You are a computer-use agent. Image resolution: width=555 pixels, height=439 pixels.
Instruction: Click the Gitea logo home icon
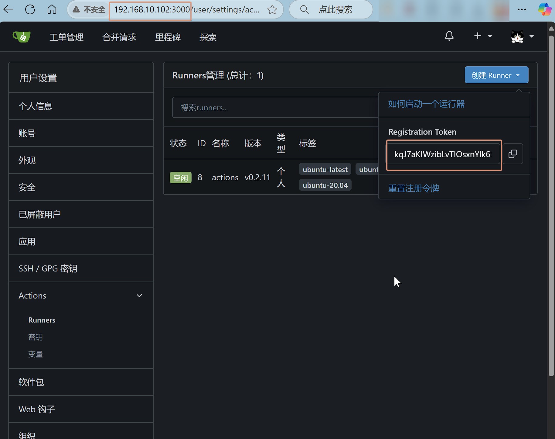pyautogui.click(x=22, y=37)
